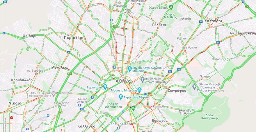Image resolution: width=256 pixels, height=132 pixels.
Task: Click the Ακρόπολη Αθηνών landmark icon
Action: pos(121,97)
